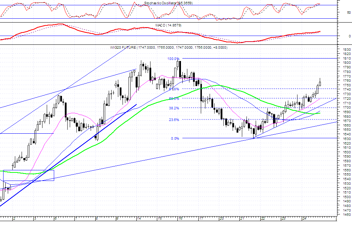Screen dimensions: 352x225
Task: Click price axis label 1500
Action: (347, 197)
